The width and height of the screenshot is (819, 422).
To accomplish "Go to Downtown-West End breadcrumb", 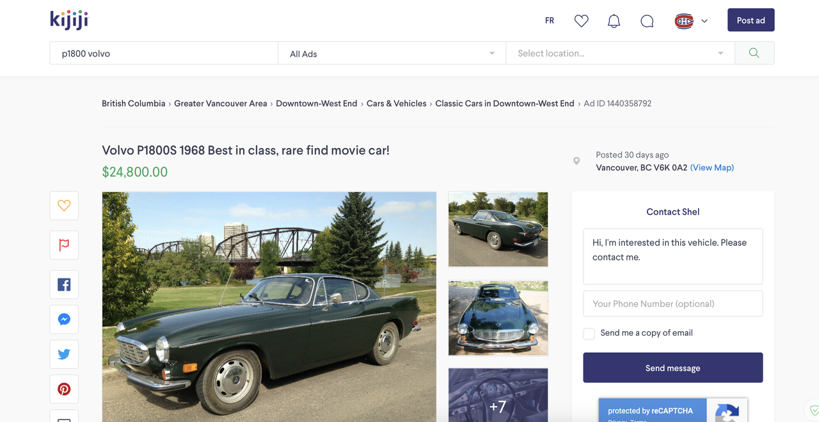I will [x=317, y=103].
